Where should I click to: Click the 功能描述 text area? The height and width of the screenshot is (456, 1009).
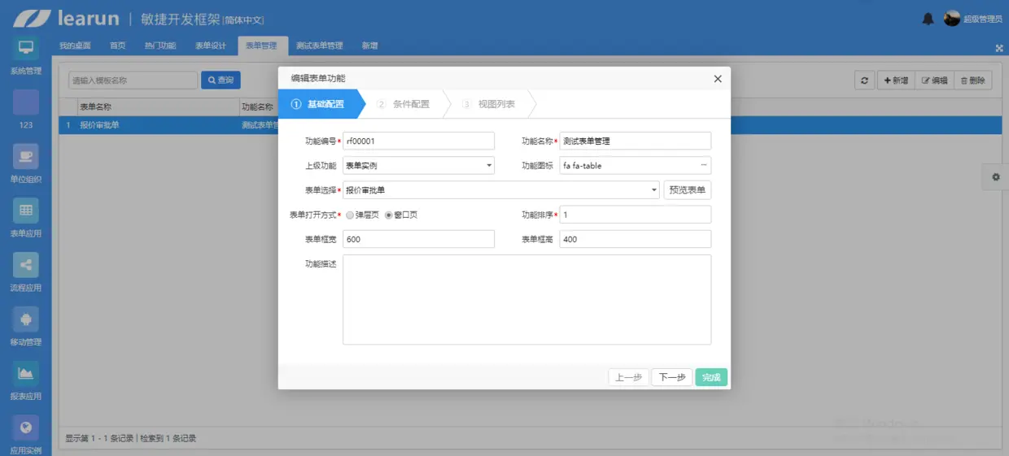pyautogui.click(x=526, y=299)
